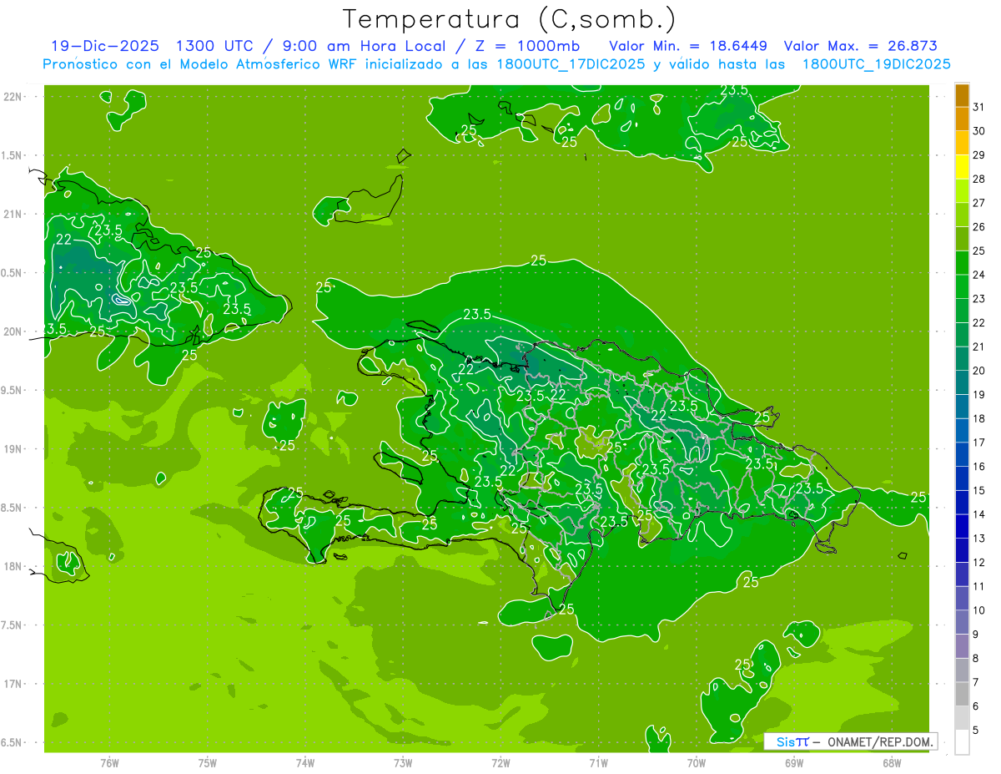Select the Valor Min. = 18.6449 text
1001x774 pixels.
(688, 46)
